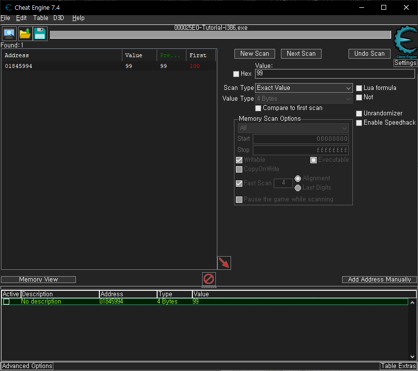Open Table Extras at bottom right

[x=398, y=366]
